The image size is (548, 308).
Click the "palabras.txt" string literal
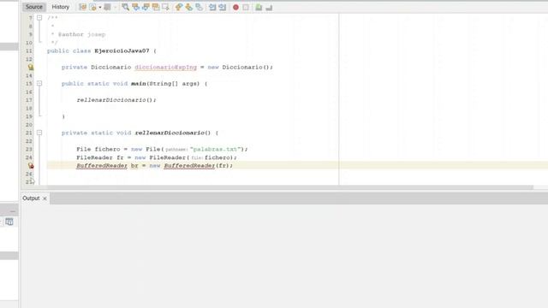pyautogui.click(x=216, y=149)
